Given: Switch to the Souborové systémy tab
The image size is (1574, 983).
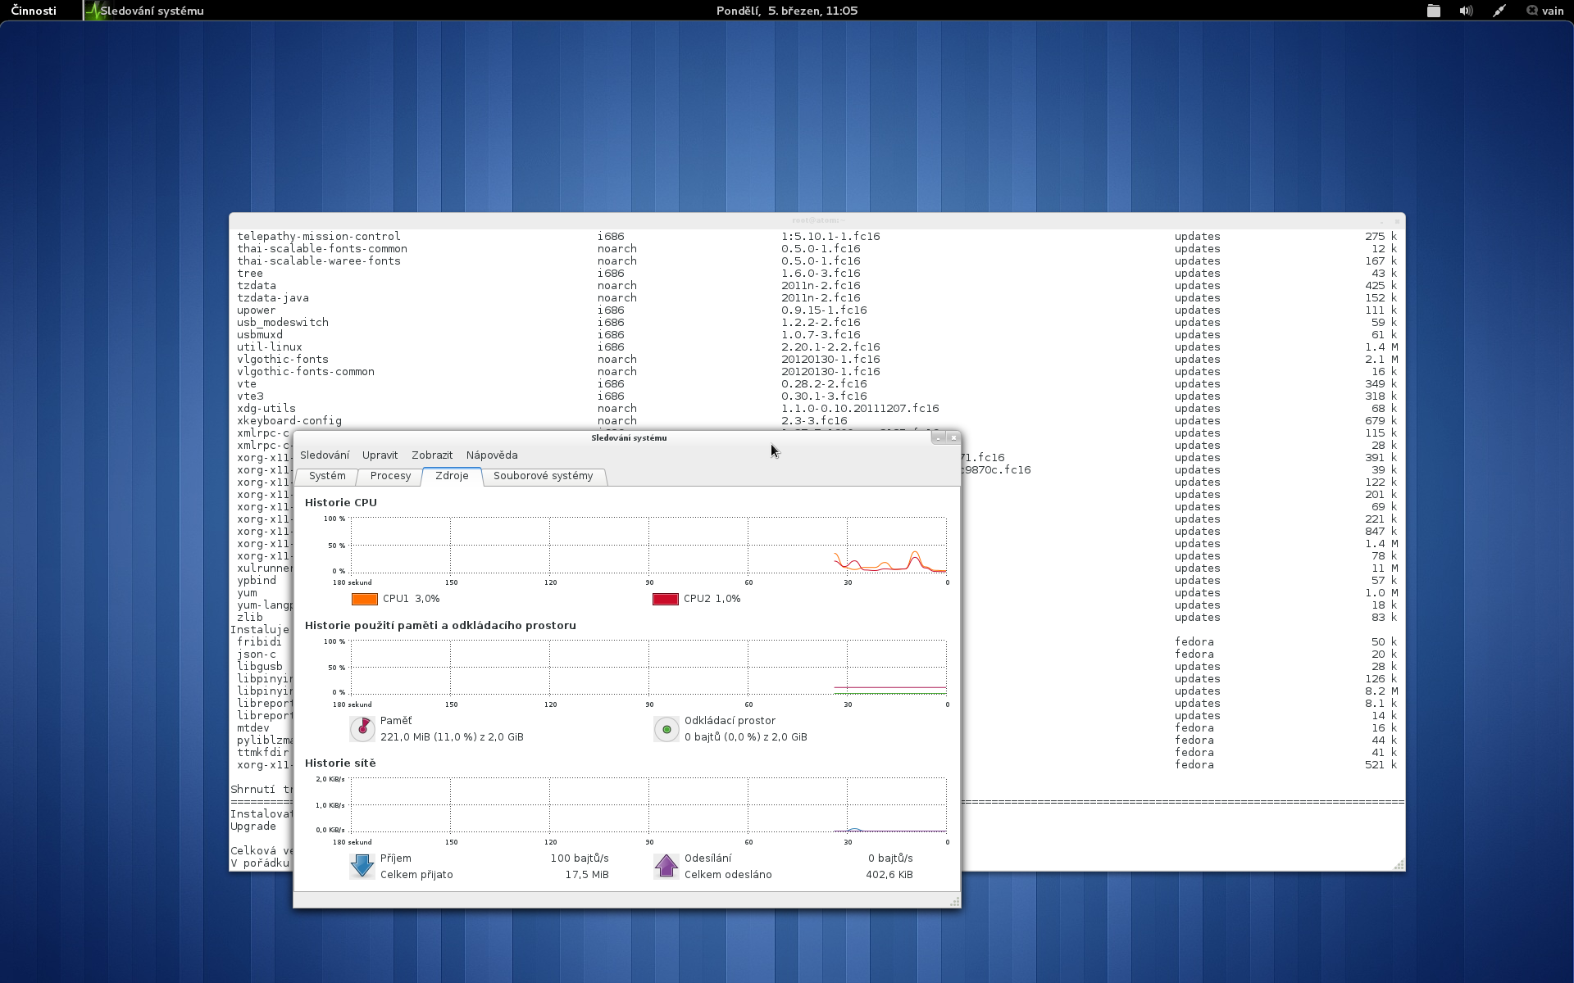Looking at the screenshot, I should (544, 476).
